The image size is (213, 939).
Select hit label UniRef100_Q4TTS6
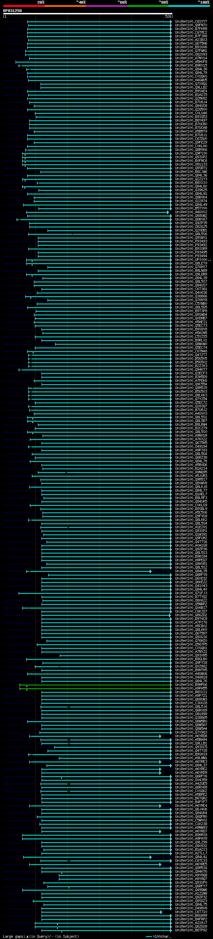(x=191, y=542)
